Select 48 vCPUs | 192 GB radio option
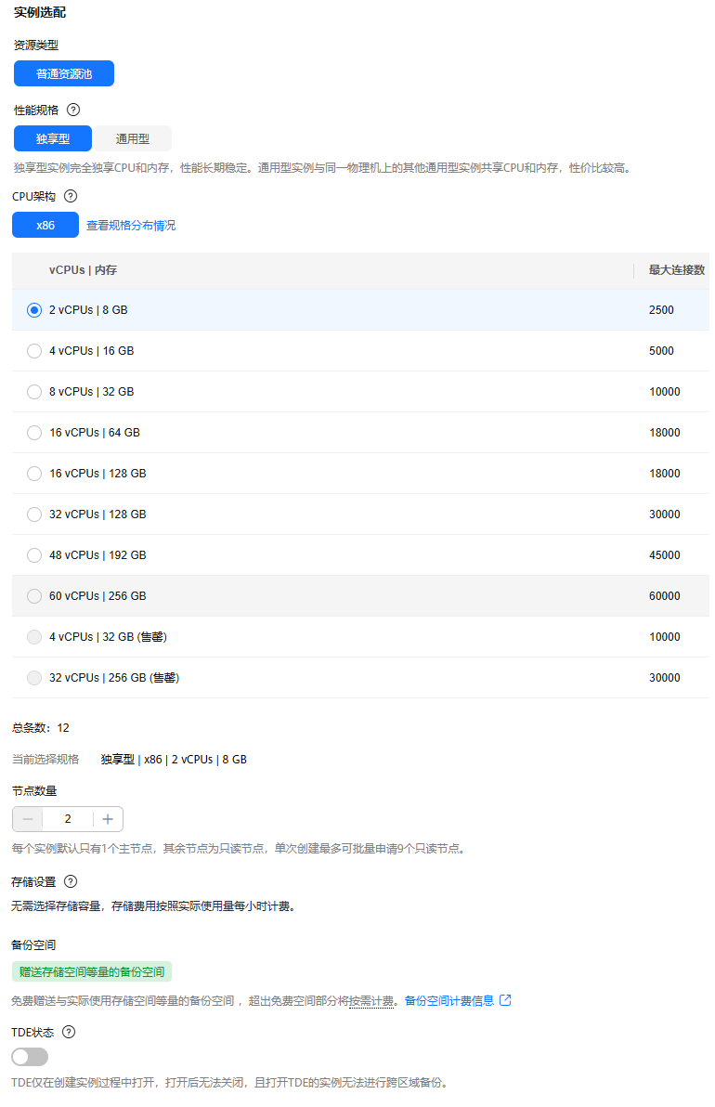This screenshot has height=1107, width=715. [33, 555]
